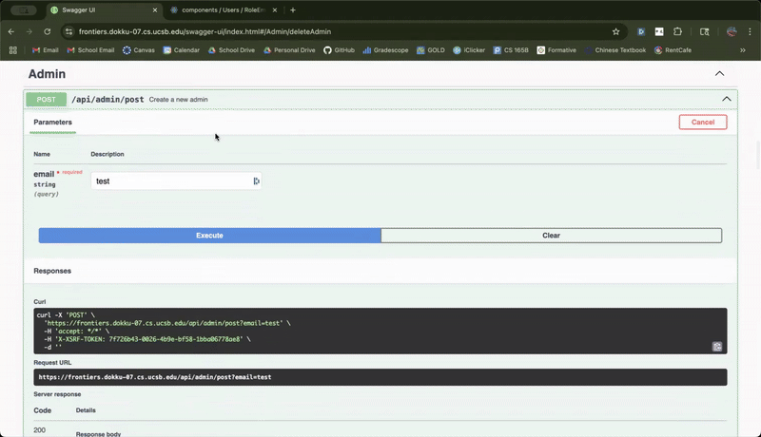Image resolution: width=761 pixels, height=437 pixels.
Task: Click the green POST method badge
Action: 46,100
